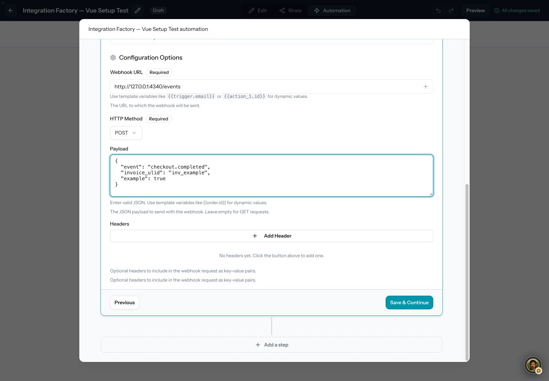Open the chat avatar widget
This screenshot has width=549, height=381.
(533, 365)
